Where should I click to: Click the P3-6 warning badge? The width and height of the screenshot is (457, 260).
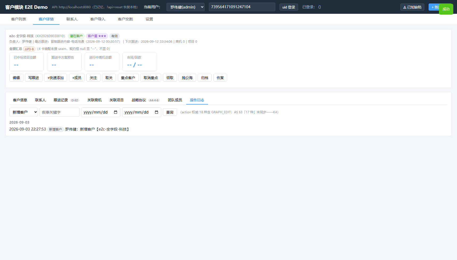tap(29, 49)
